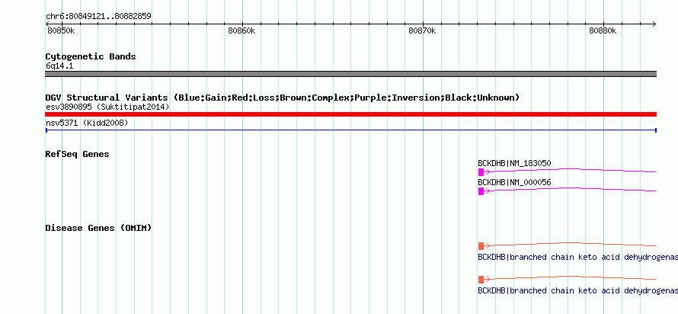Click the red esv3890895 loss variant bar
Viewport: 678px width, 314px height.
tap(350, 114)
